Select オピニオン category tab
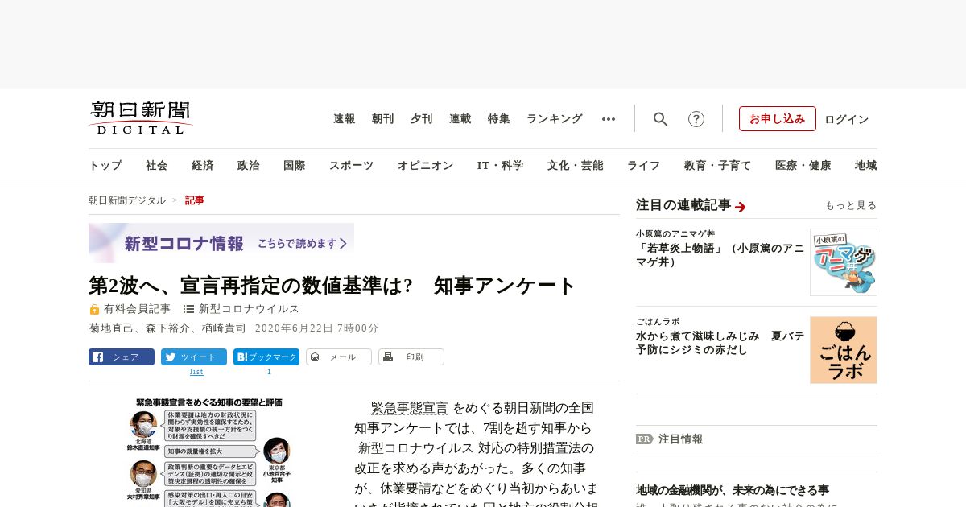966x507 pixels. tap(425, 166)
